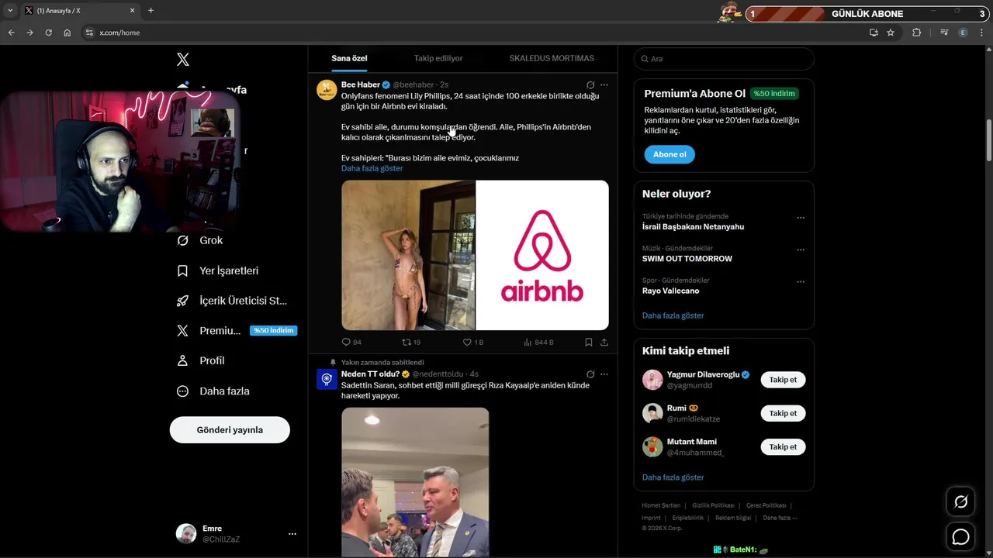Click Grok icon on Neden TT oldu post
The width and height of the screenshot is (993, 558).
(590, 374)
